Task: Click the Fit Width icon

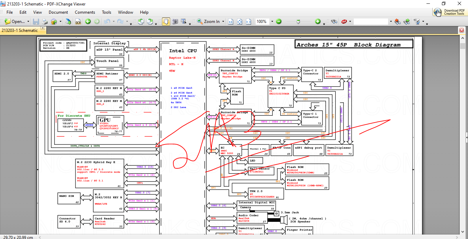Action: 249,22
